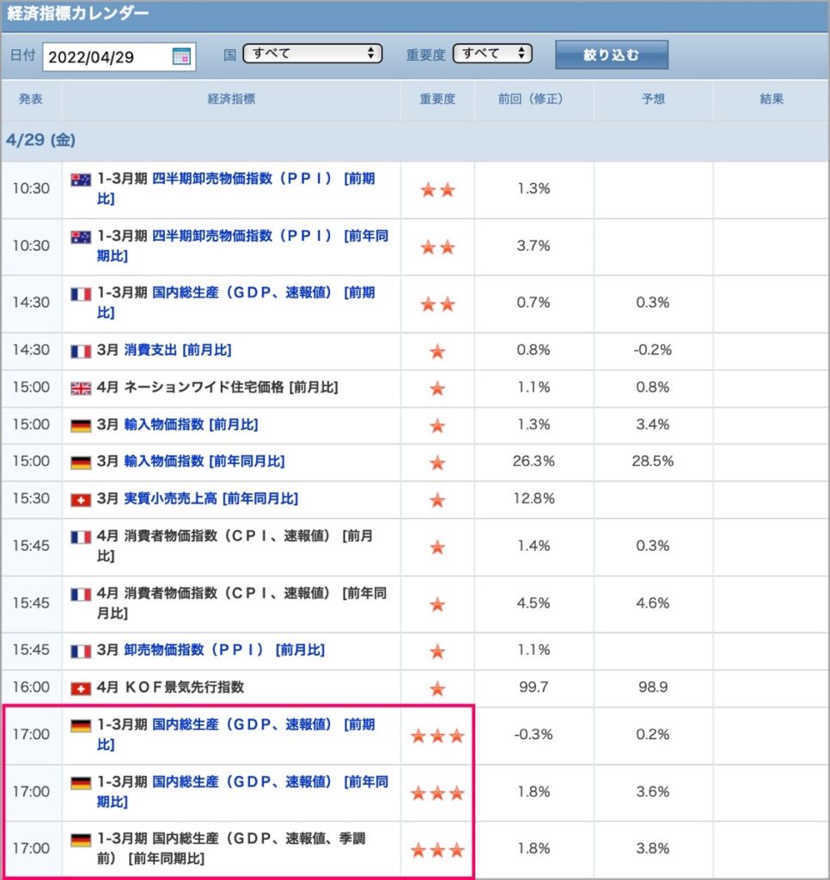Click the Swiss flag beside KOF景気先行指数
830x880 pixels.
tap(81, 687)
